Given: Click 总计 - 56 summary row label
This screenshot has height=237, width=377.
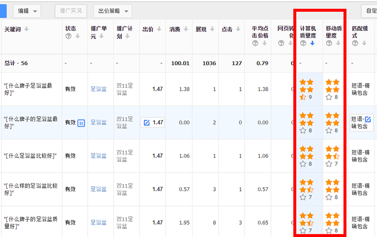Looking at the screenshot, I should point(16,63).
